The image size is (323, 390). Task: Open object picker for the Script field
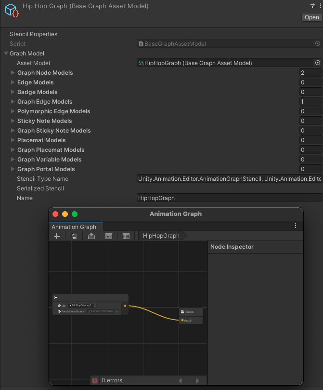click(x=318, y=43)
